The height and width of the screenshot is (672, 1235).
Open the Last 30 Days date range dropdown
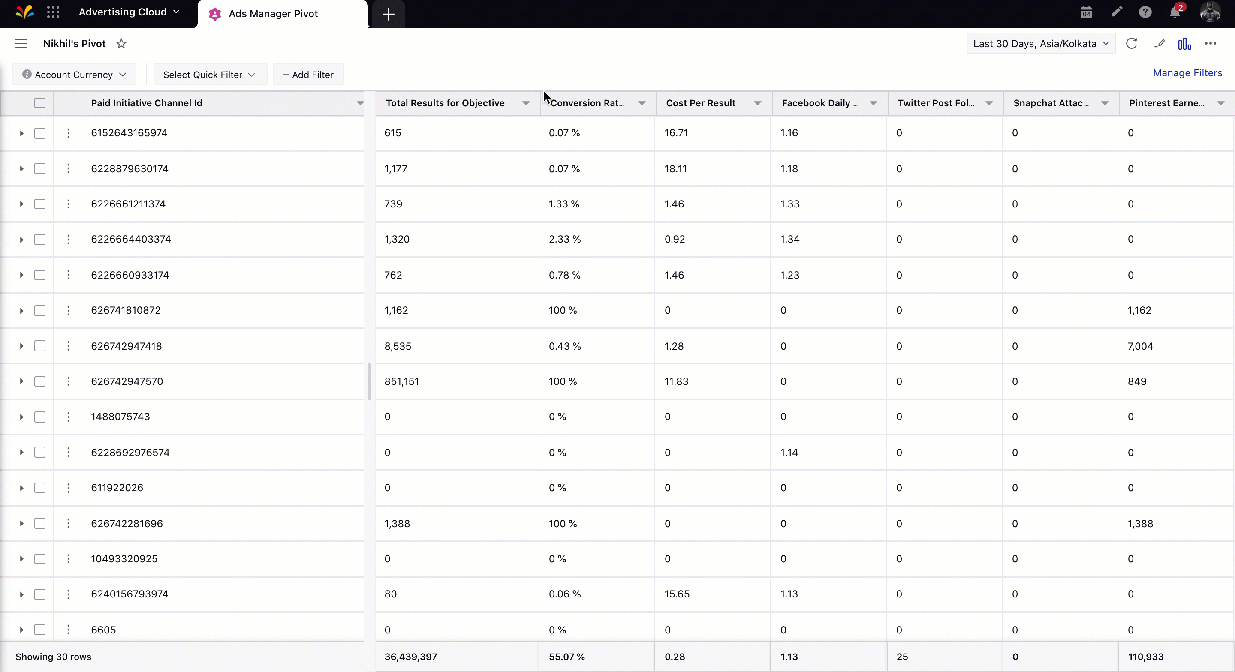[1039, 43]
